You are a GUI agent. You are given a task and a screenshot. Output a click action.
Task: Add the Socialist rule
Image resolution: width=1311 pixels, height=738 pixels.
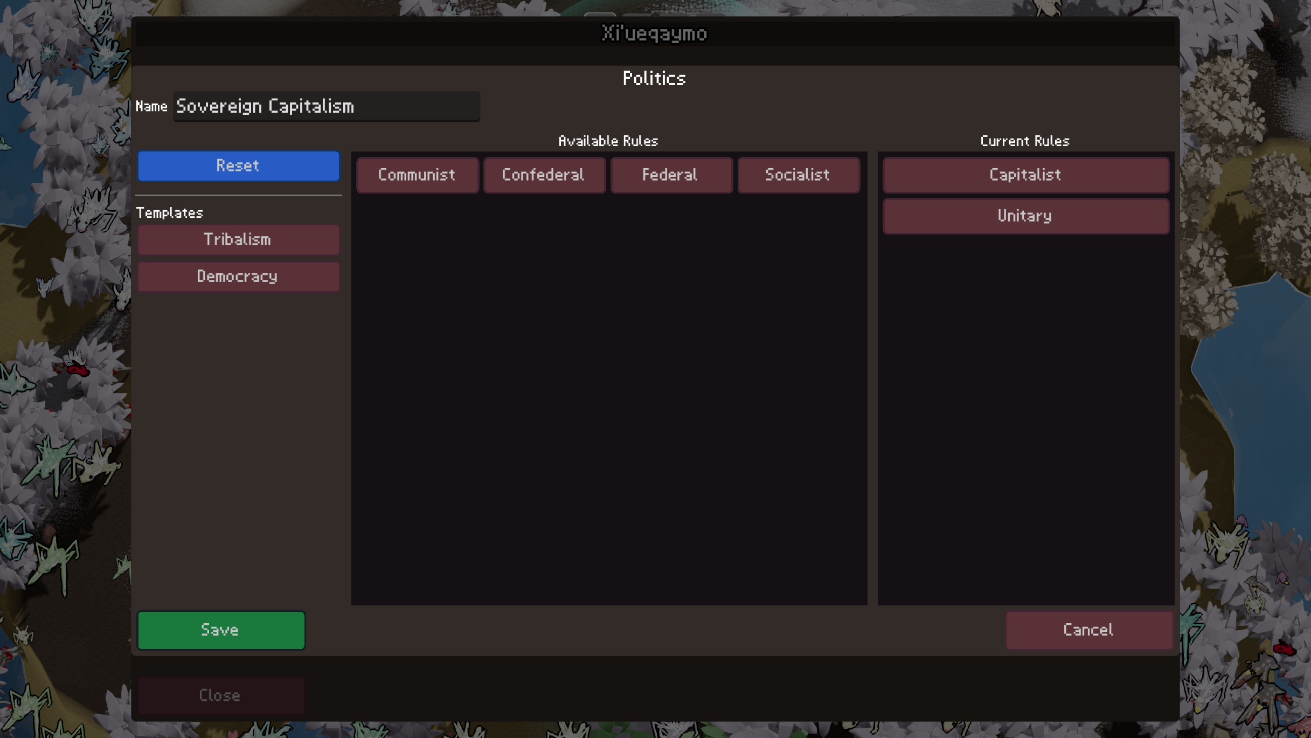point(797,175)
